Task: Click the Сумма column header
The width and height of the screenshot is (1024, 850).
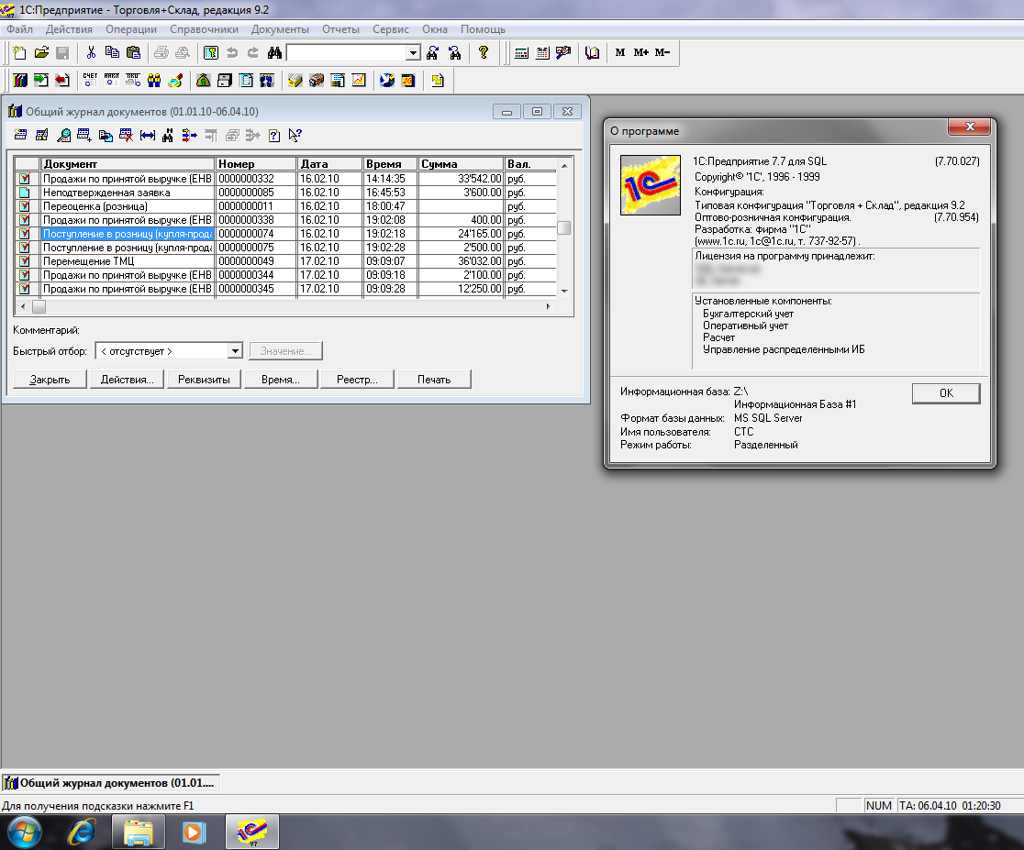Action: 461,164
